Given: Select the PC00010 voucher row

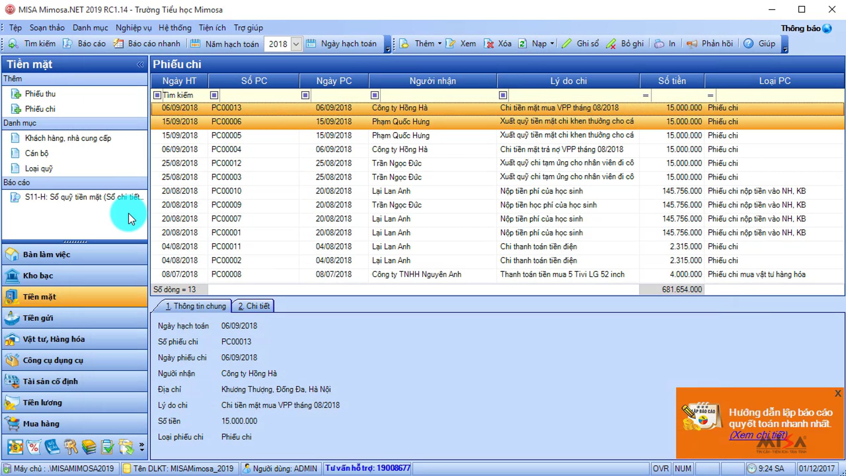Looking at the screenshot, I should click(497, 191).
